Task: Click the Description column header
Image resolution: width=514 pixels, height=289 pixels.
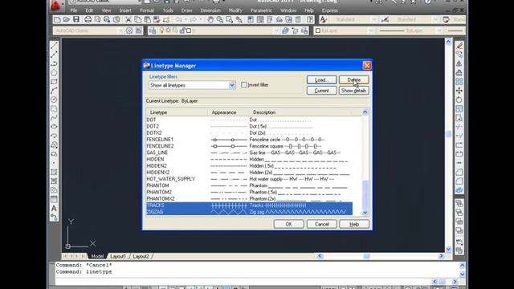Action: point(300,112)
